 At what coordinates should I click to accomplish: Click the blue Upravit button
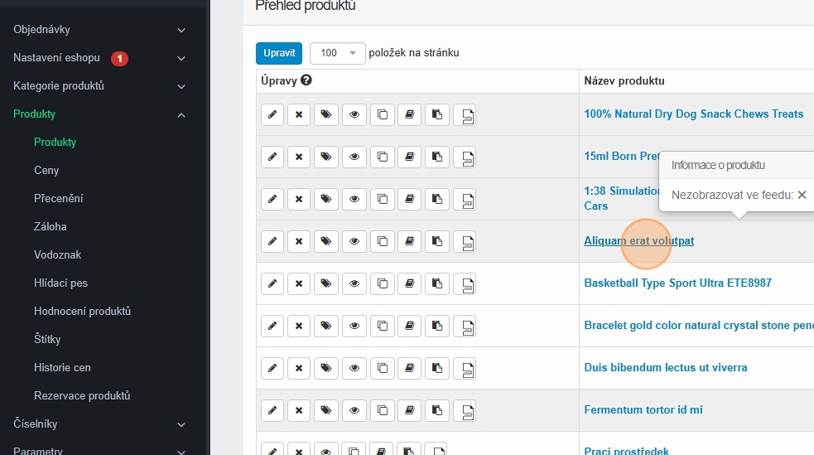pyautogui.click(x=279, y=53)
